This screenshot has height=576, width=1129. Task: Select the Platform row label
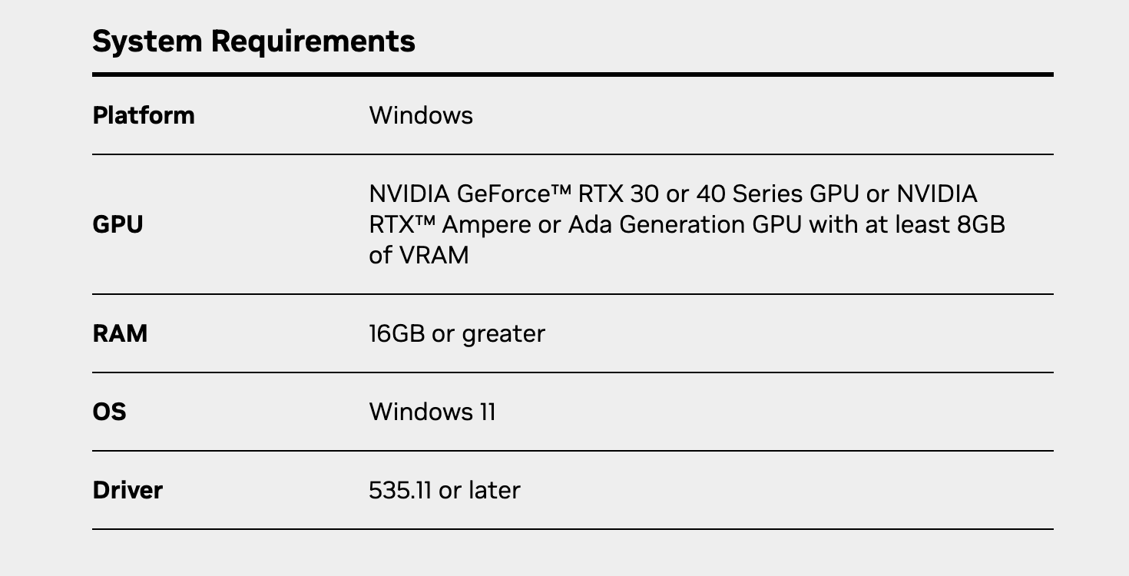pyautogui.click(x=144, y=115)
